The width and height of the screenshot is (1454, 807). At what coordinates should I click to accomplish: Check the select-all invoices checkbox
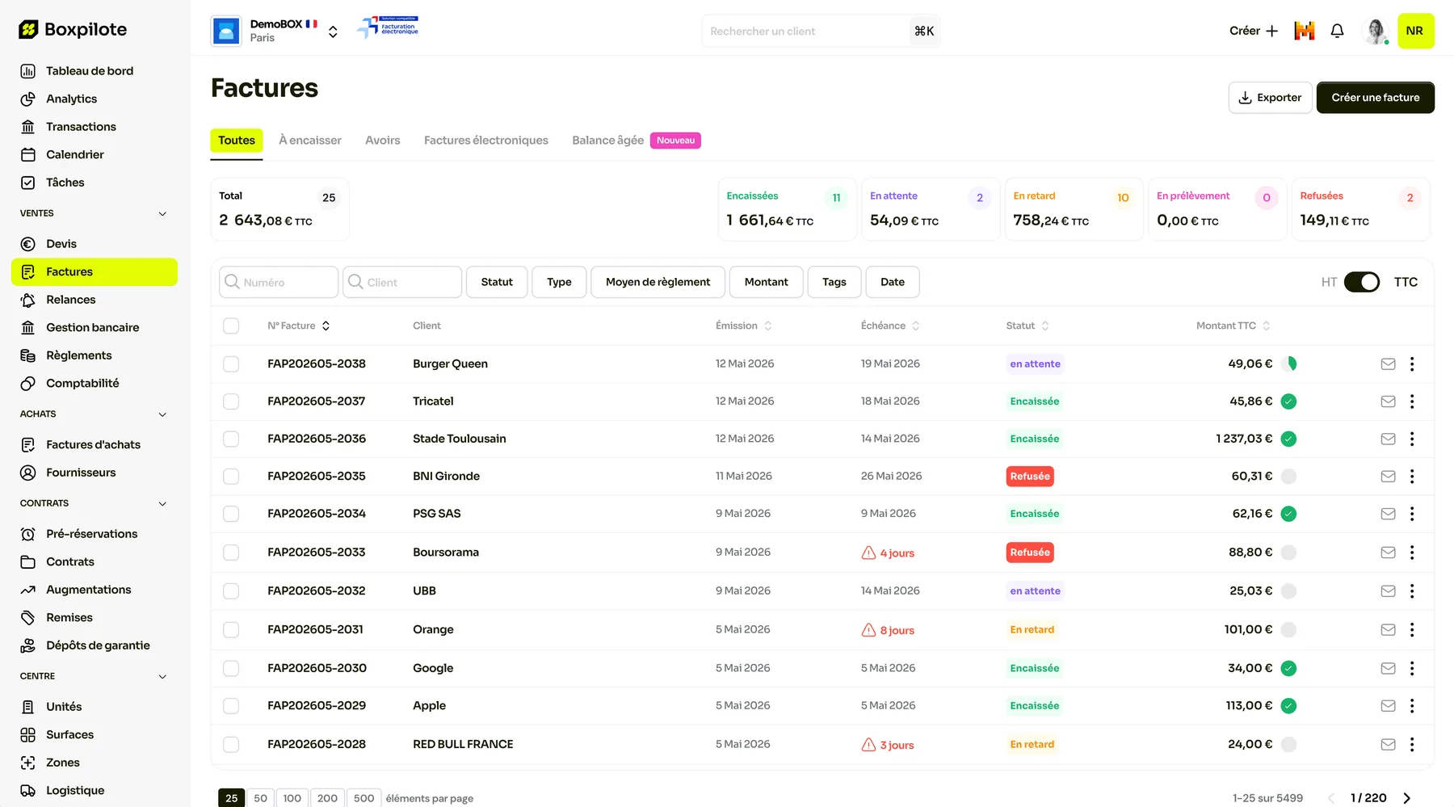231,326
